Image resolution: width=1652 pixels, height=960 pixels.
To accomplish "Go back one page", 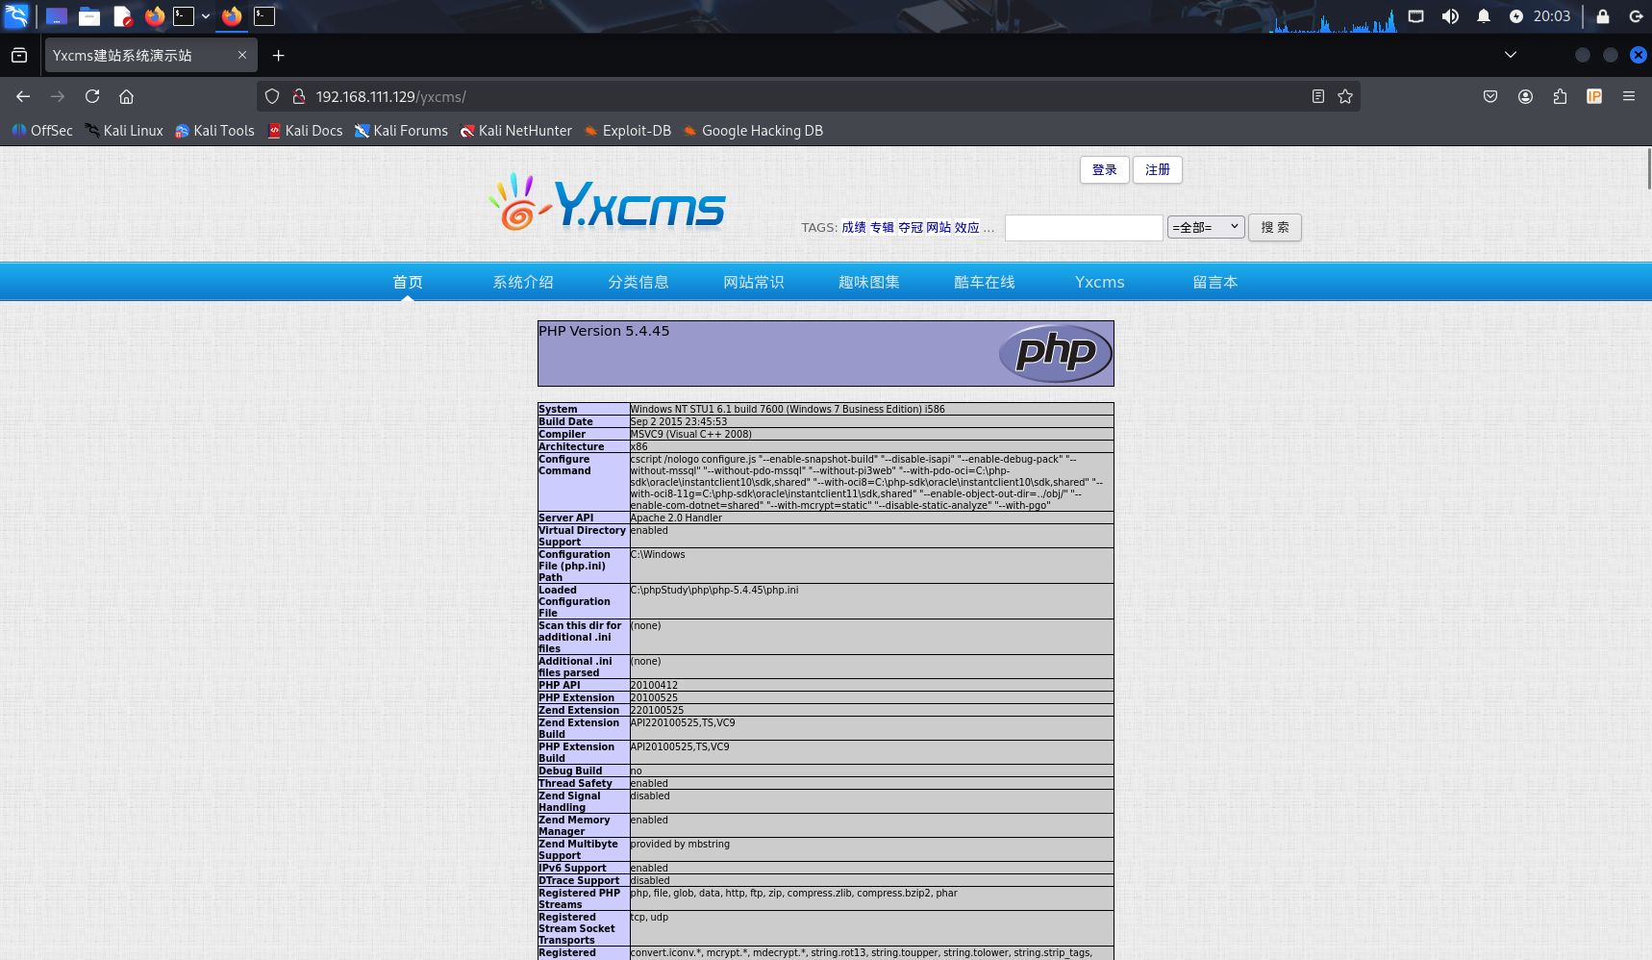I will pyautogui.click(x=23, y=96).
